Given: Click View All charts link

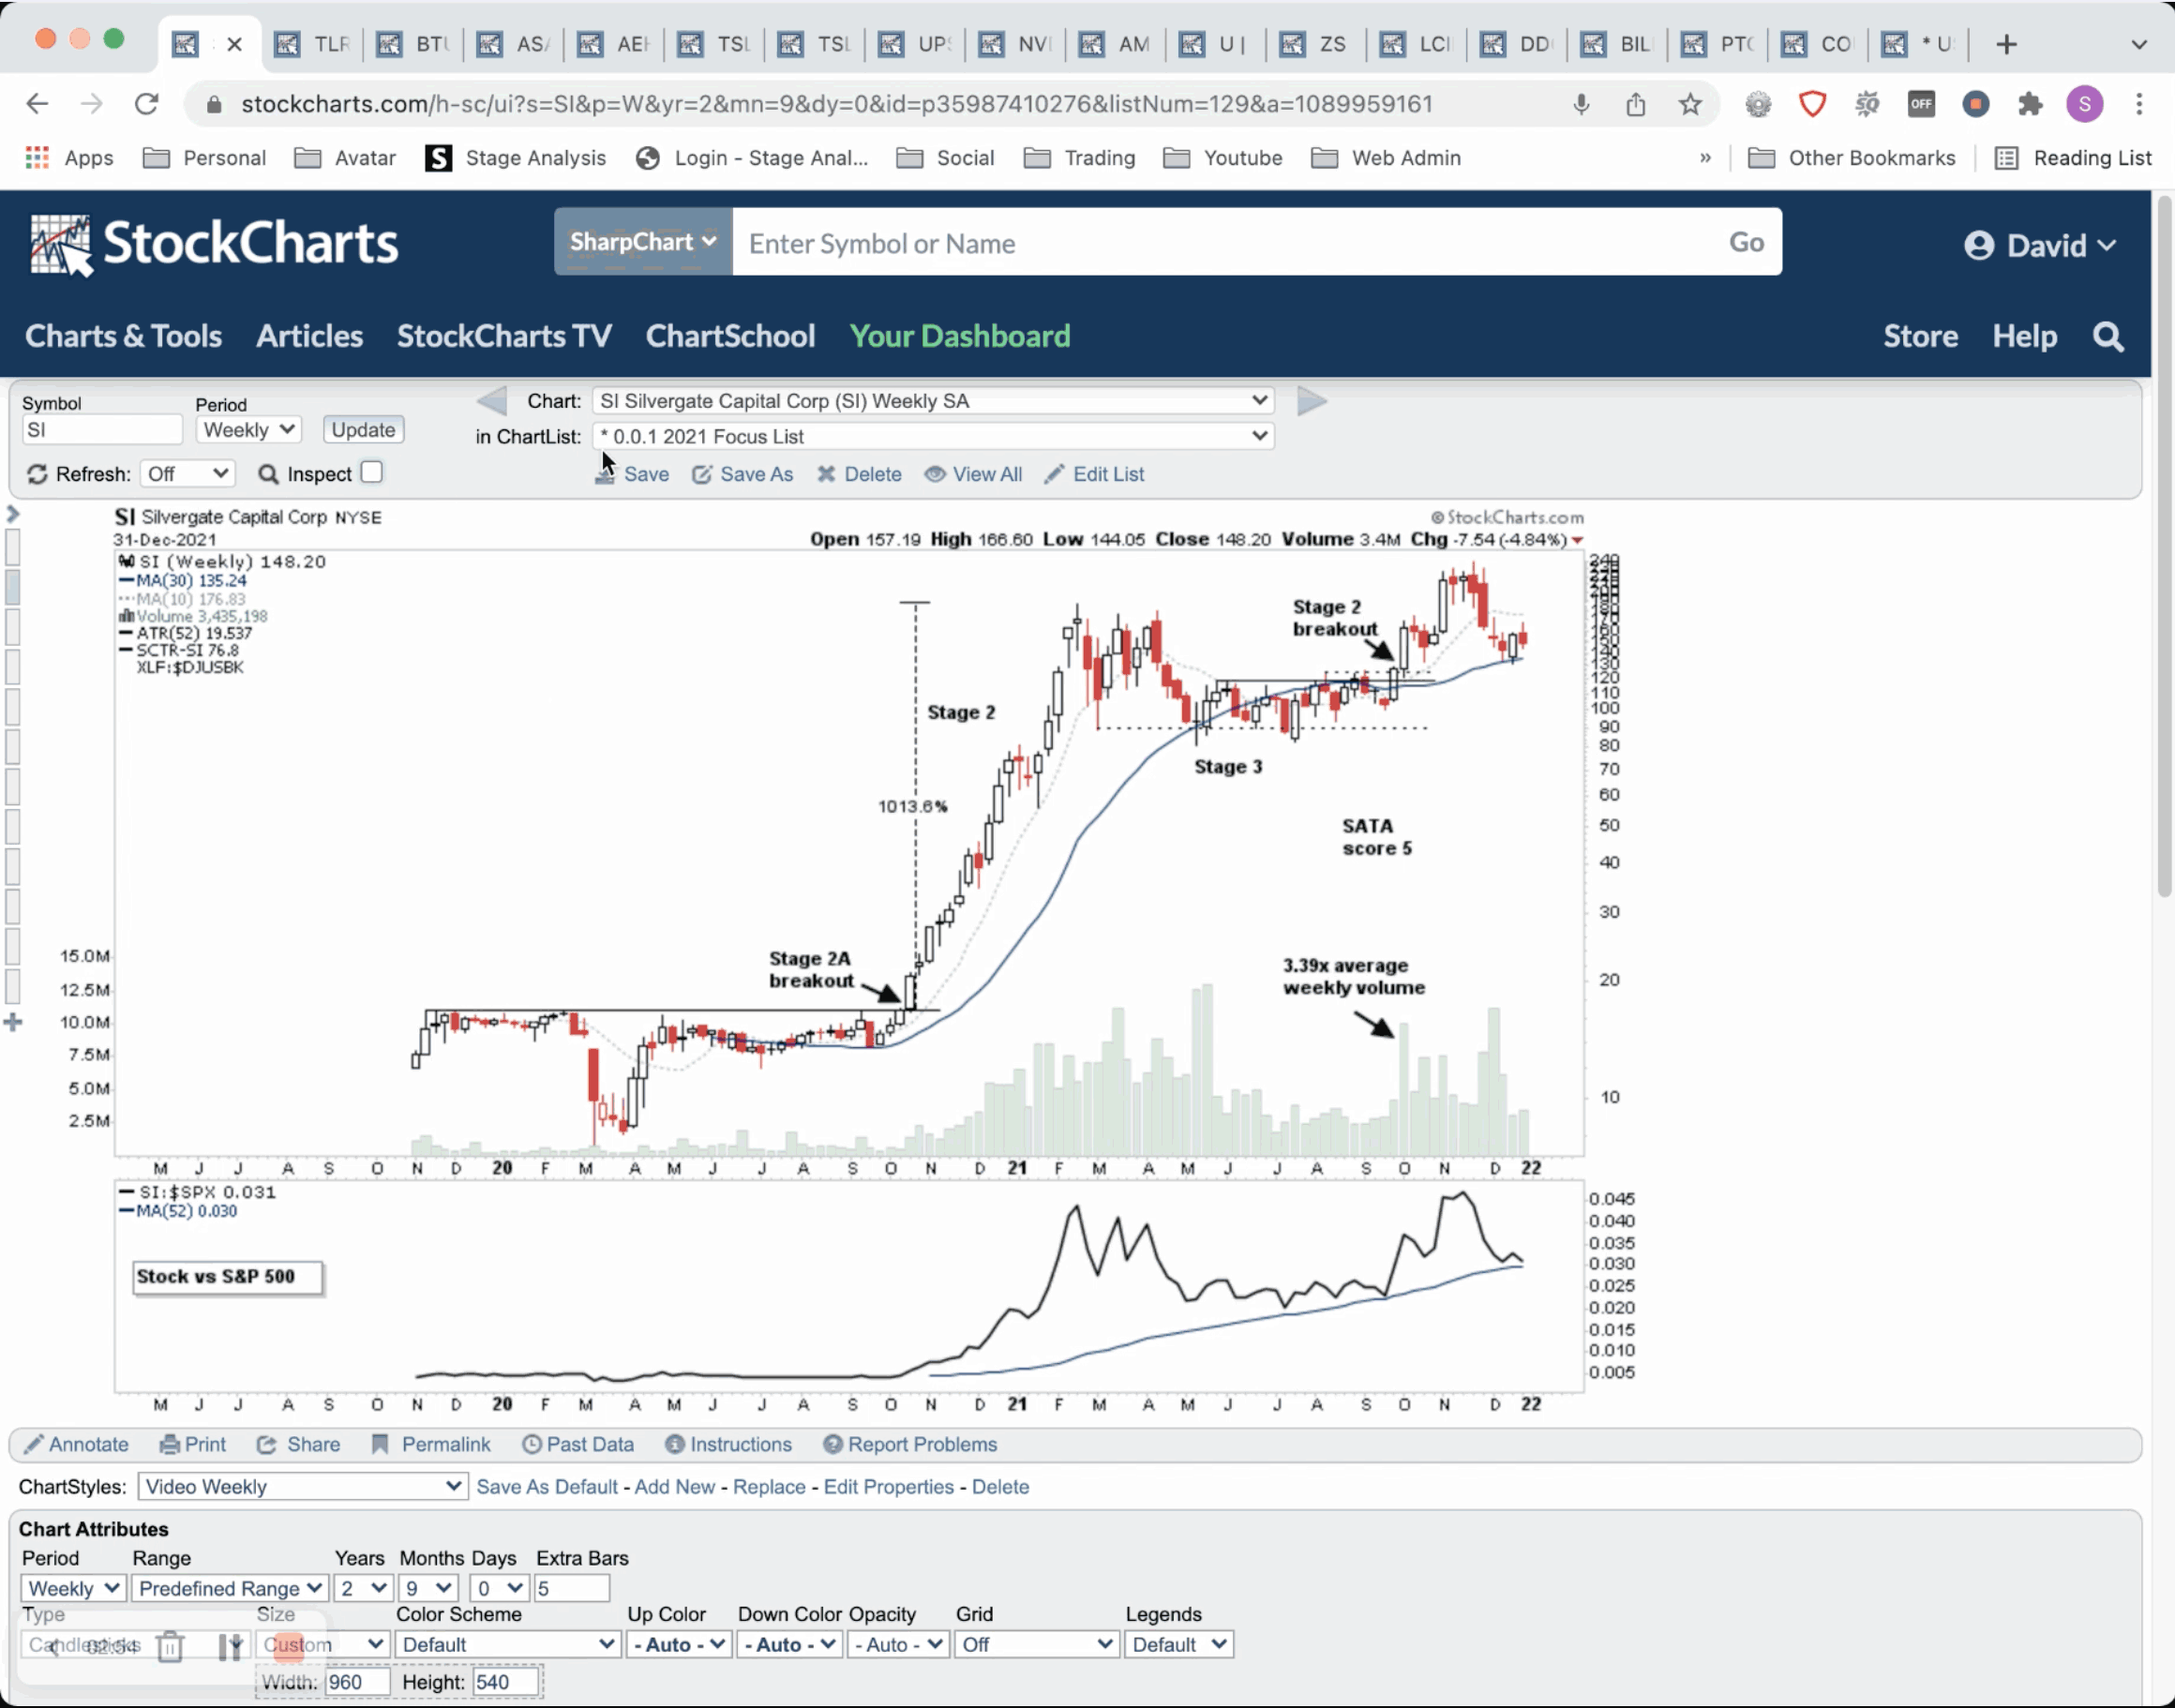Looking at the screenshot, I should (973, 474).
